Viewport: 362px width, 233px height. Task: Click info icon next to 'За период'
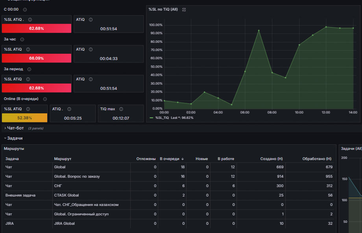click(30, 69)
